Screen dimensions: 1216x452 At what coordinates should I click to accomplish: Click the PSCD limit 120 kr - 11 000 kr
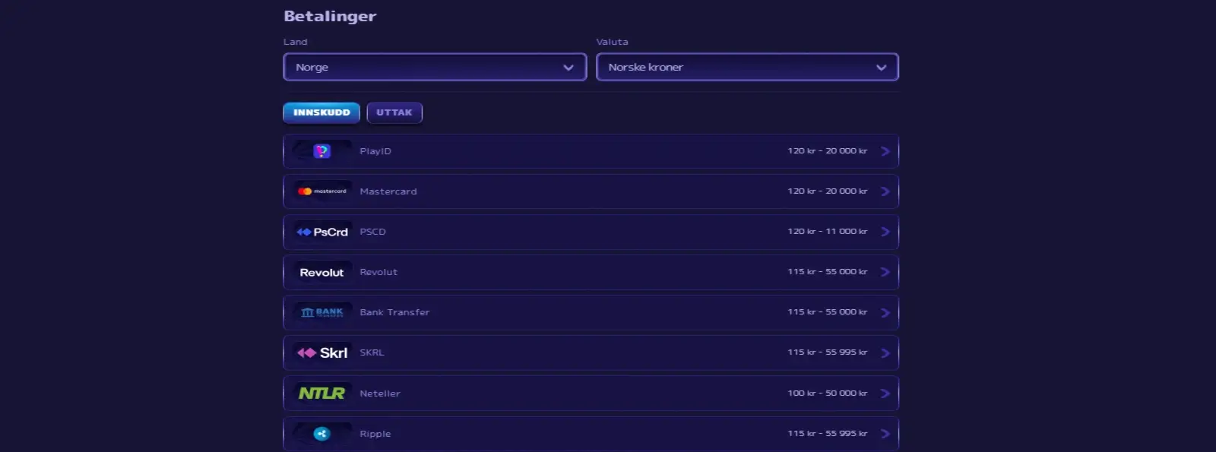click(x=827, y=232)
